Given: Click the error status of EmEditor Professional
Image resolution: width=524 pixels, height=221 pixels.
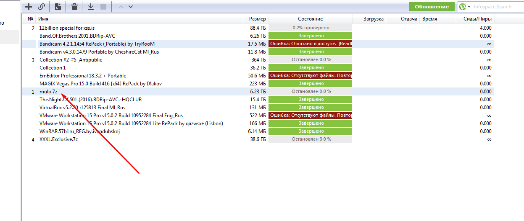Looking at the screenshot, I should [x=310, y=76].
